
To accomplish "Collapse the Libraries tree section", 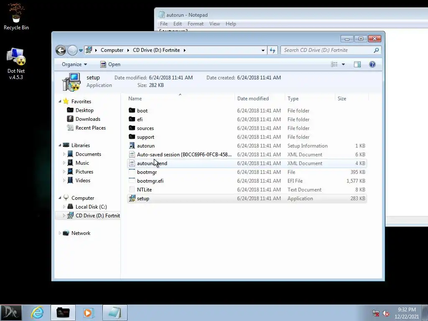I will (60, 145).
